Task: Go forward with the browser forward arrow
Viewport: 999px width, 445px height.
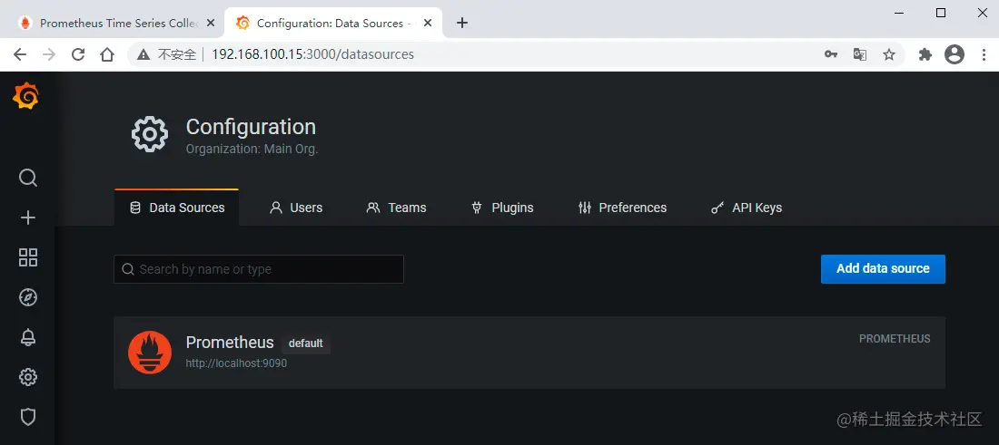Action: point(49,54)
